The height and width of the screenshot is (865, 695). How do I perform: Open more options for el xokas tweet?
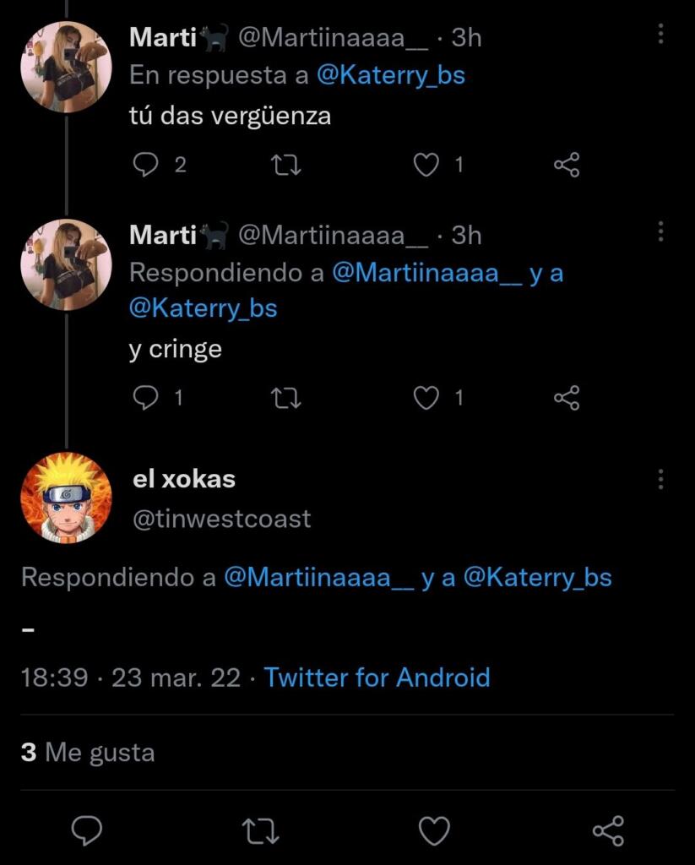[x=660, y=479]
